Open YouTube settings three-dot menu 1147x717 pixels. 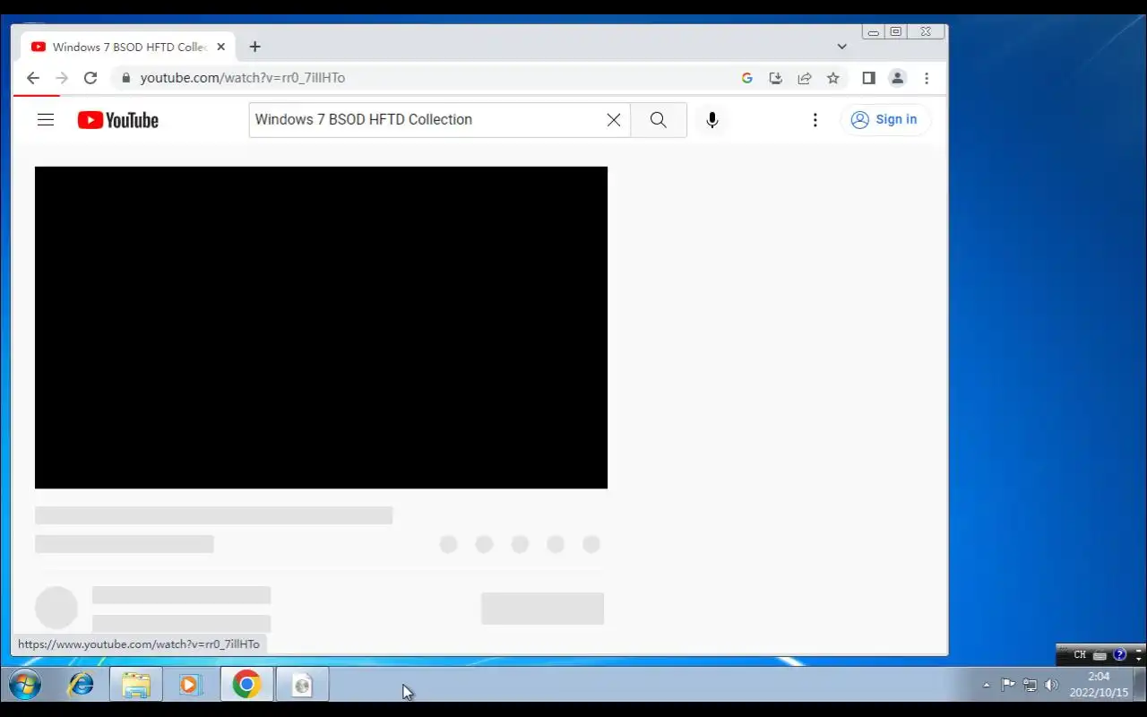click(x=815, y=120)
